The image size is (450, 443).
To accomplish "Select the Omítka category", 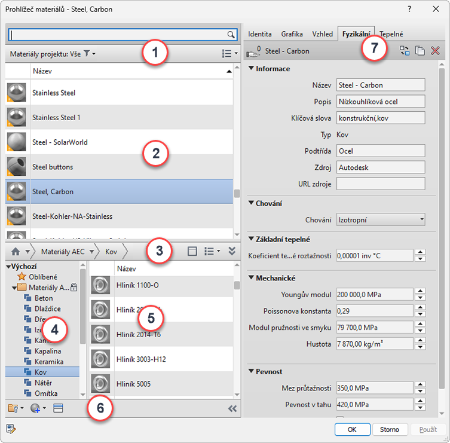I will coord(46,393).
